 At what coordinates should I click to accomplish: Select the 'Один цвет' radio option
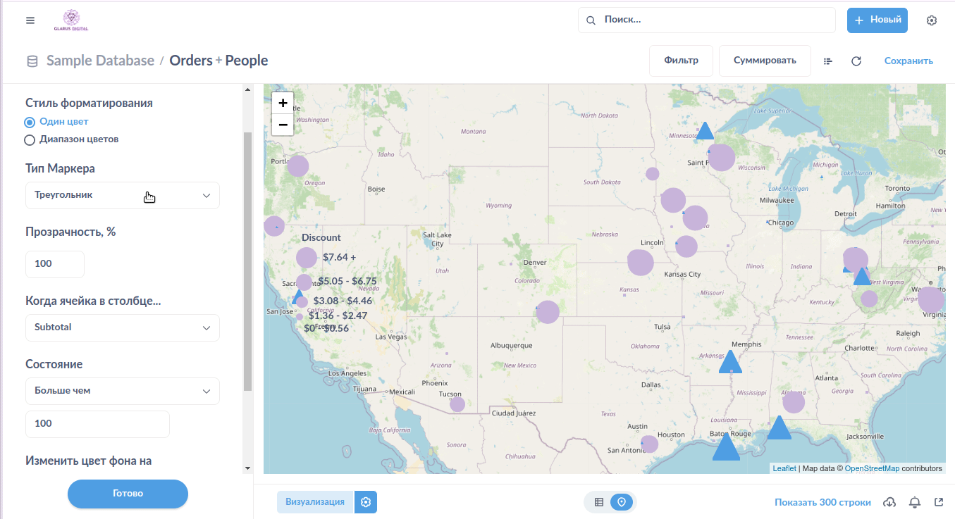30,122
